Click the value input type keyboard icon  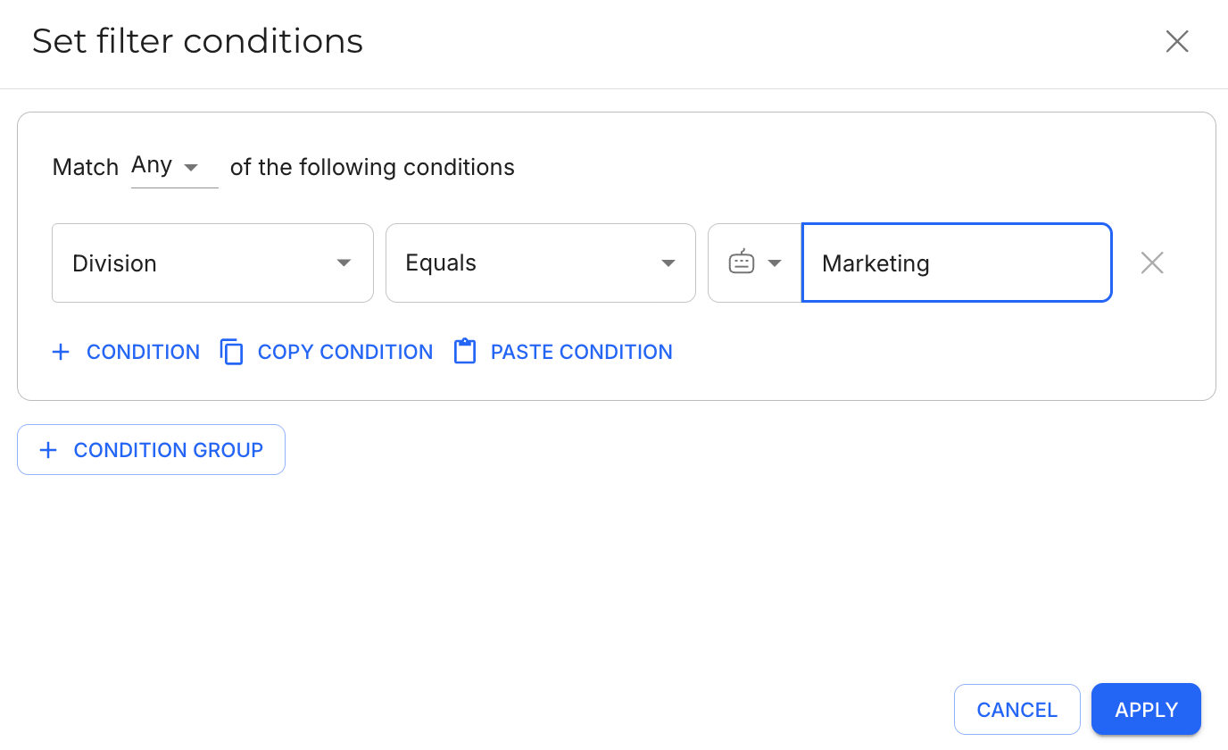[741, 262]
